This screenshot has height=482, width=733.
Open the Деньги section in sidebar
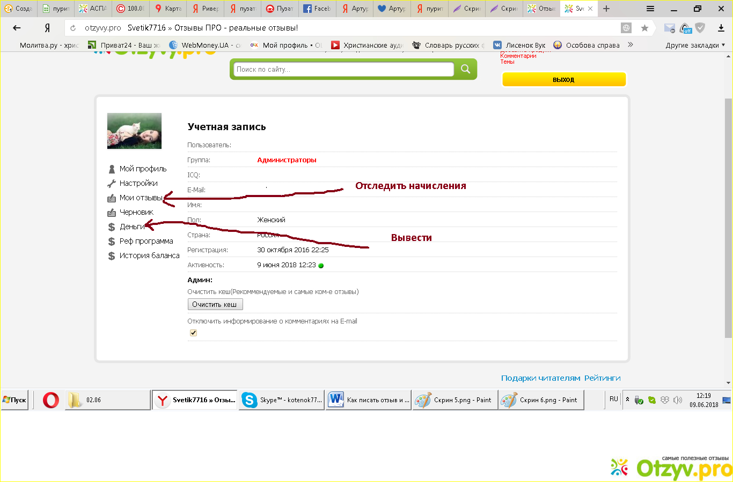point(132,227)
